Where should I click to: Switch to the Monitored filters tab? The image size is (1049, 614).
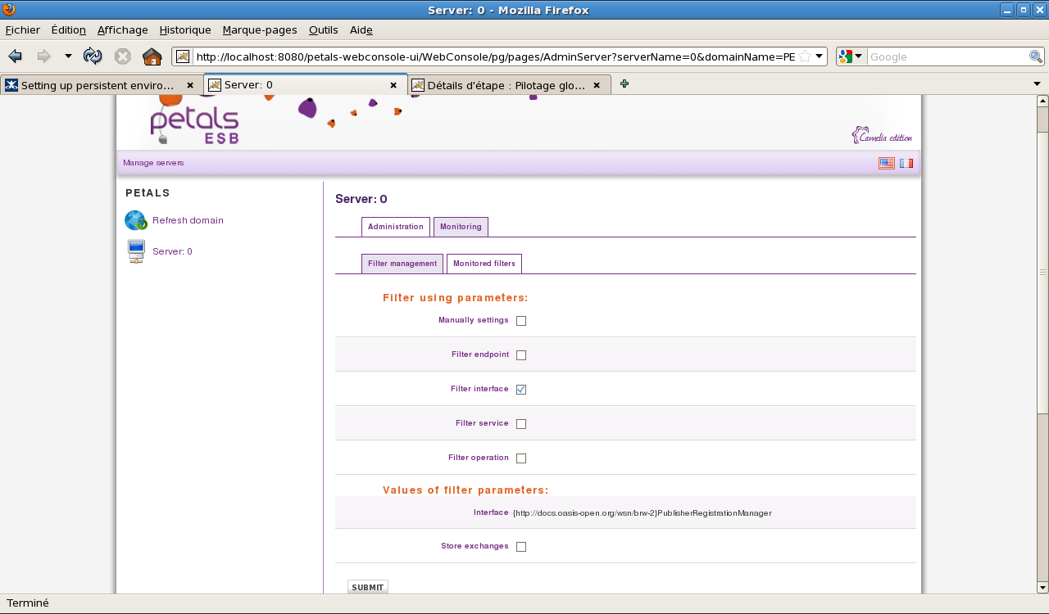[x=484, y=264]
